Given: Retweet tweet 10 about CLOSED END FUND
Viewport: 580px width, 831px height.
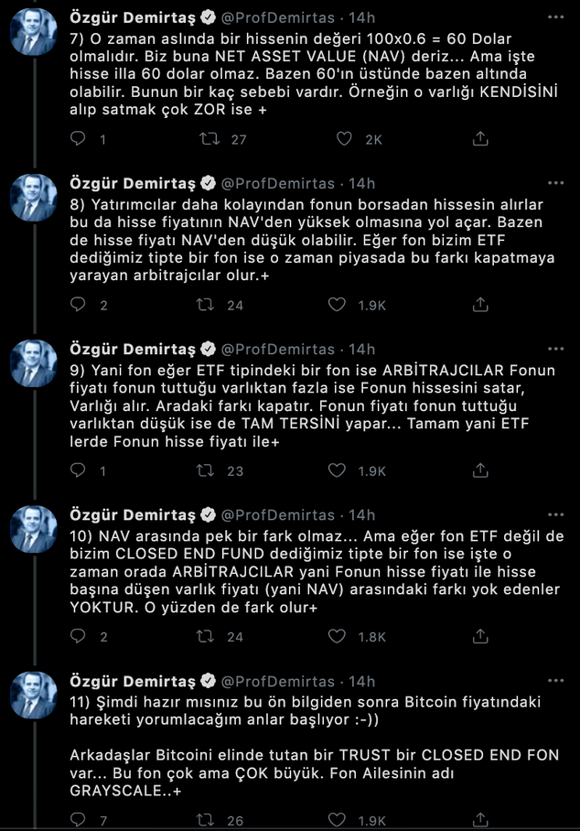Looking at the screenshot, I should [208, 636].
